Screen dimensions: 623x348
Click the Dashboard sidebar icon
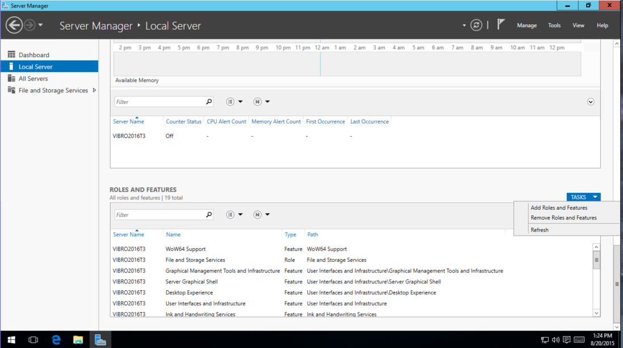(11, 55)
